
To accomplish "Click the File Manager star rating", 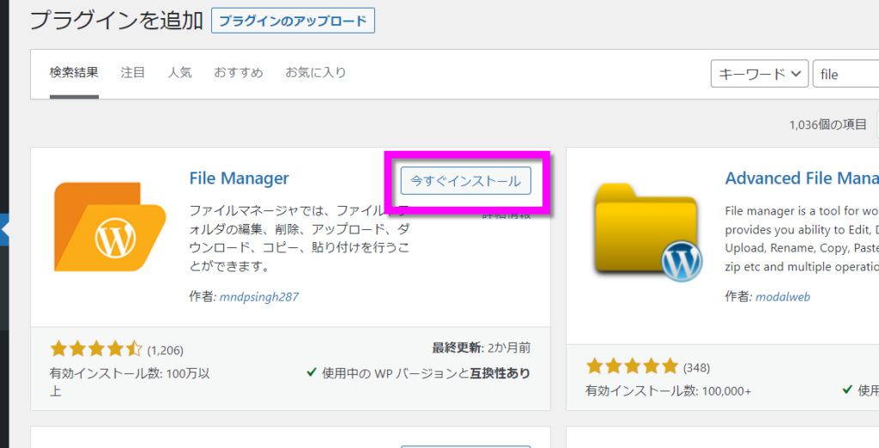I will [96, 350].
